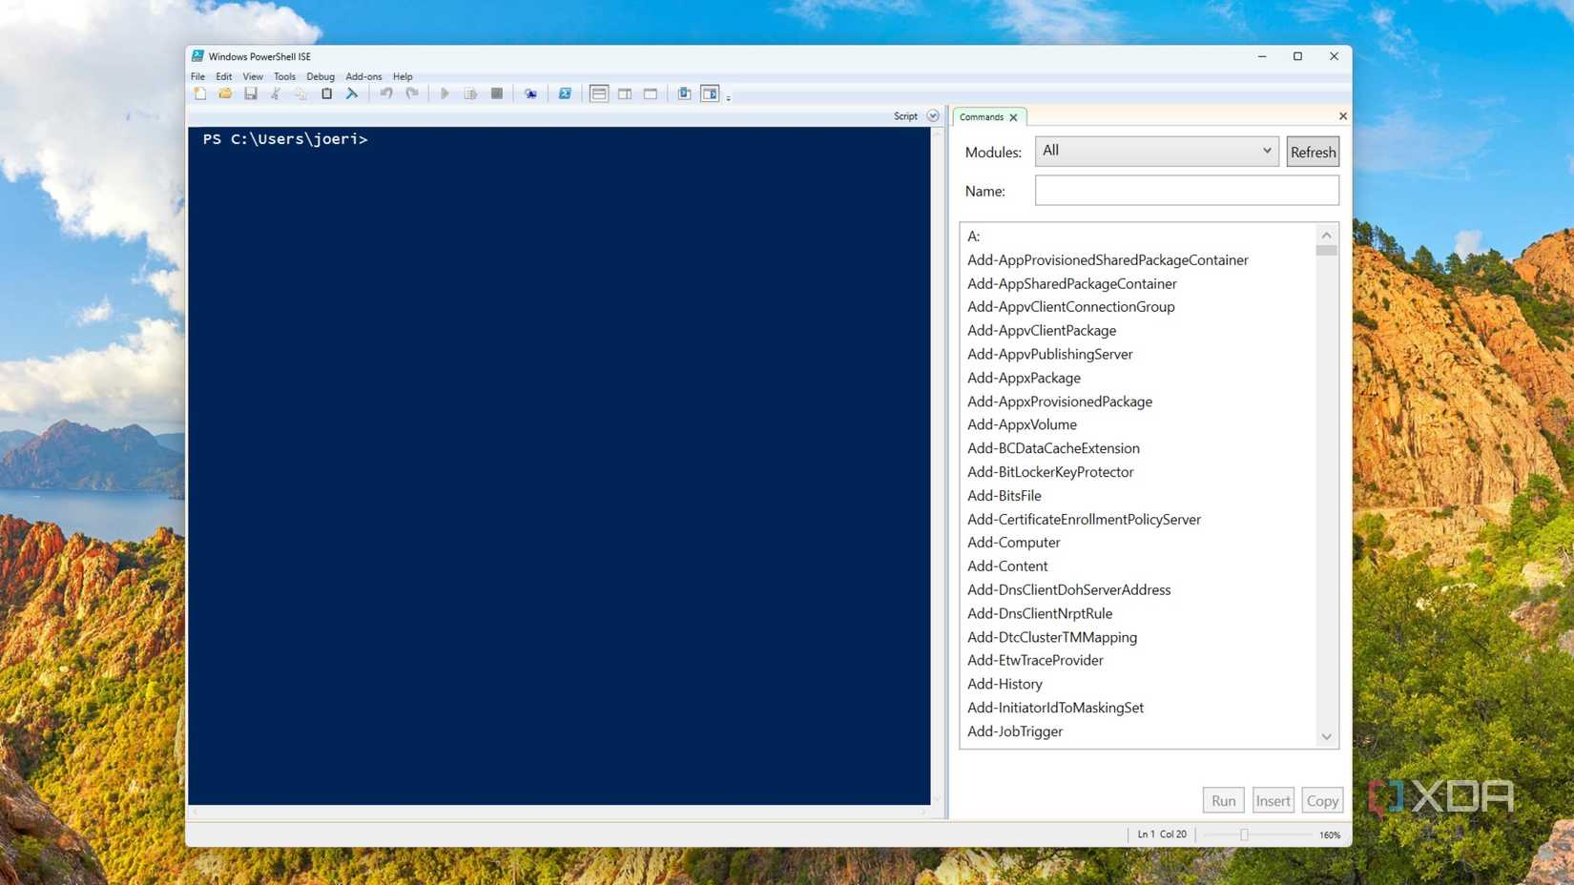The height and width of the screenshot is (885, 1574).
Task: Click the Insert button
Action: [1273, 800]
